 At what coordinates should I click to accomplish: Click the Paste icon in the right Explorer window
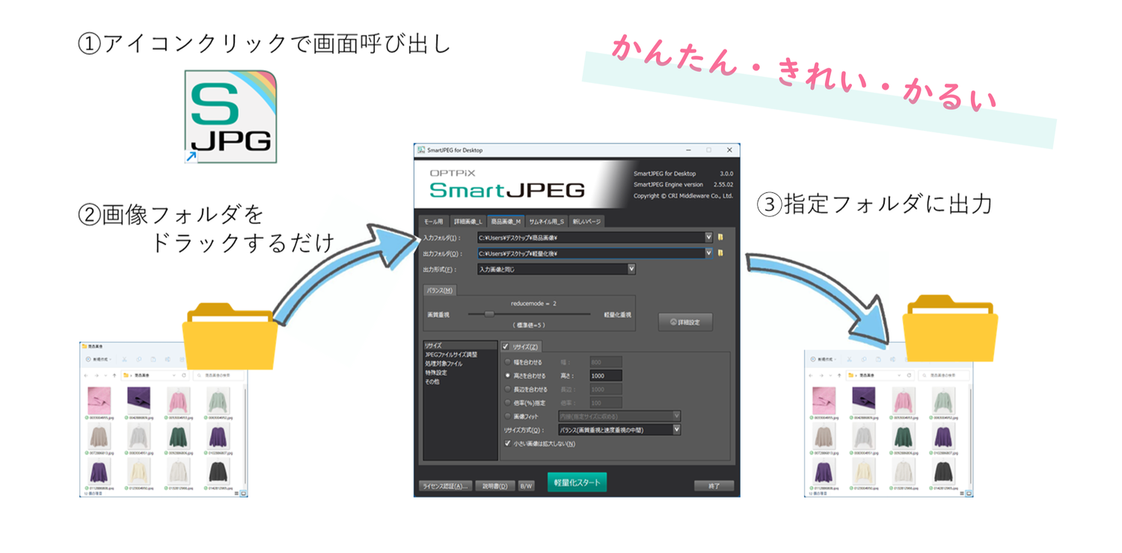click(878, 359)
